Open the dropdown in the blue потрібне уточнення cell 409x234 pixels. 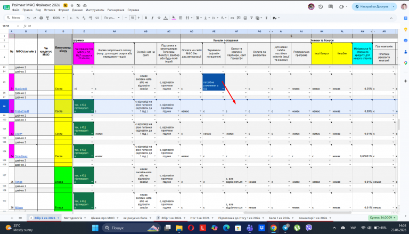[223, 89]
